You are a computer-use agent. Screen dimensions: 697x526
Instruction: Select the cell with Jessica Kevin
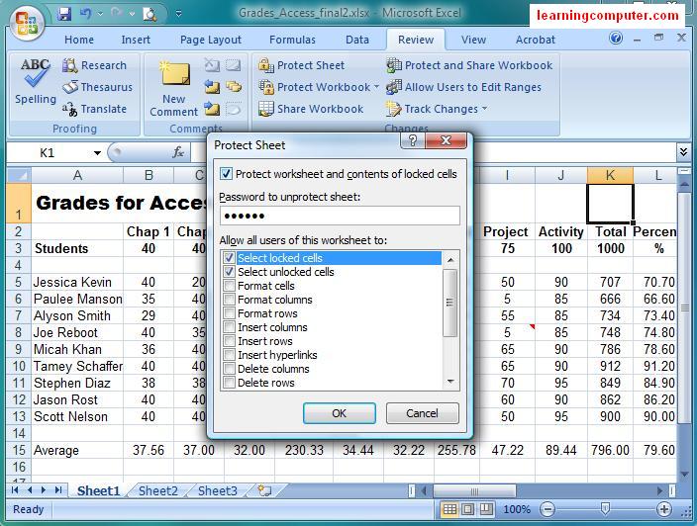[x=77, y=282]
